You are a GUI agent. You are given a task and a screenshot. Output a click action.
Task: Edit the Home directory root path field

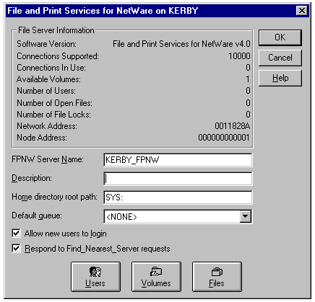[x=178, y=197]
